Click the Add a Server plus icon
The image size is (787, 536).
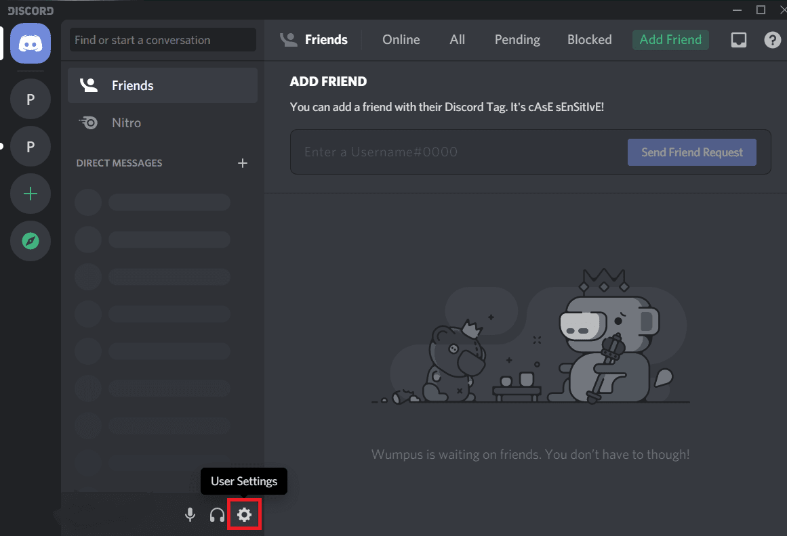point(30,194)
